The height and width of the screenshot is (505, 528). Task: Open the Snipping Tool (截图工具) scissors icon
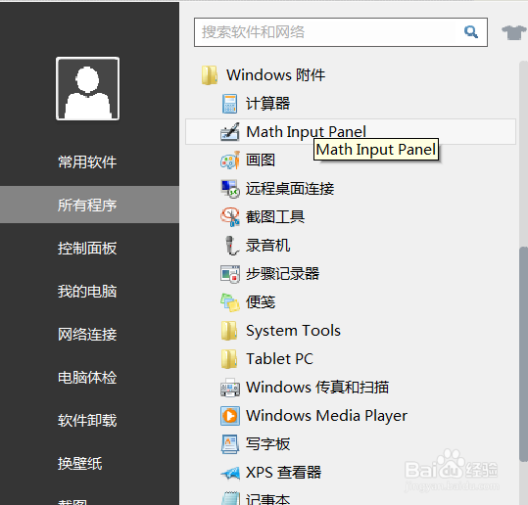[230, 217]
